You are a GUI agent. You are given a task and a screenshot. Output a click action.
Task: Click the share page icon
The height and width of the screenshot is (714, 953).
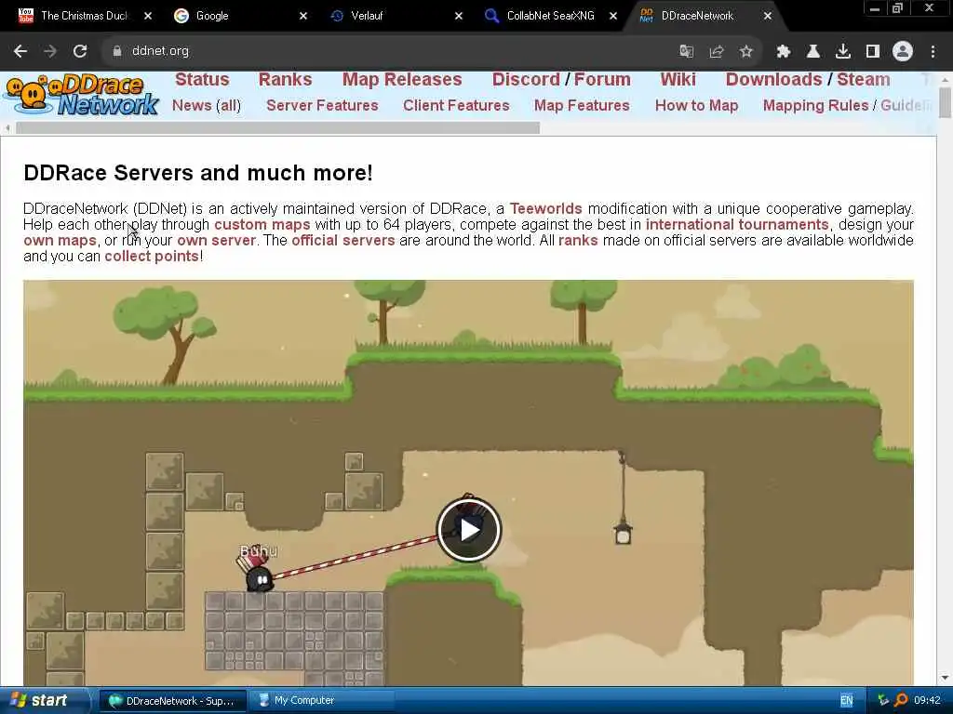(x=717, y=52)
